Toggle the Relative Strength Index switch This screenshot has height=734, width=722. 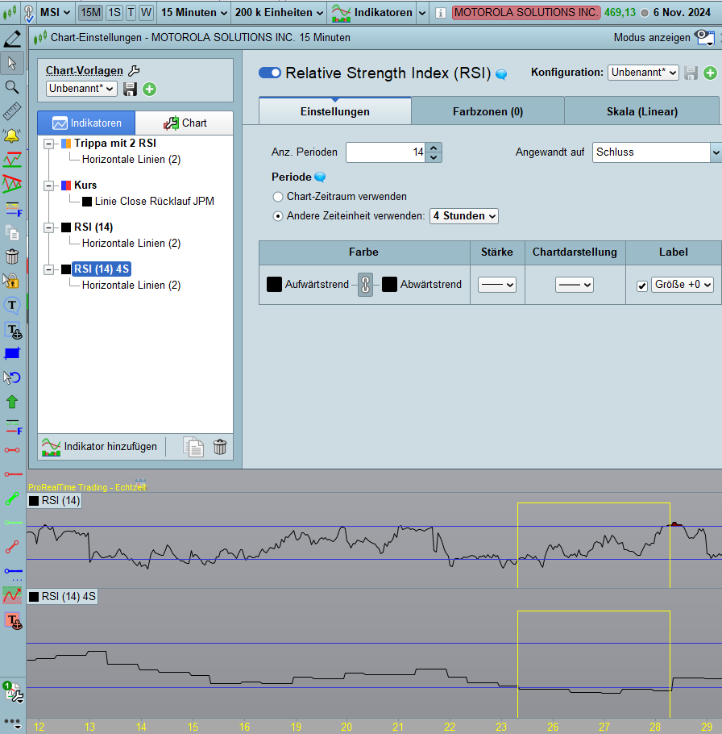pos(269,73)
